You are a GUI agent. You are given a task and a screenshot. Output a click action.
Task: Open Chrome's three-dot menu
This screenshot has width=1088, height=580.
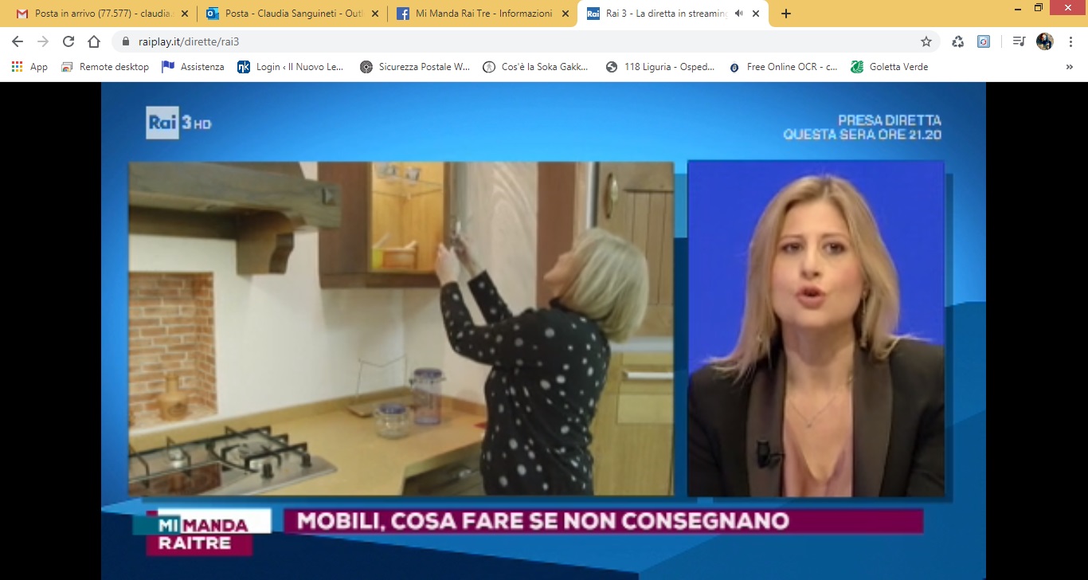coord(1070,41)
